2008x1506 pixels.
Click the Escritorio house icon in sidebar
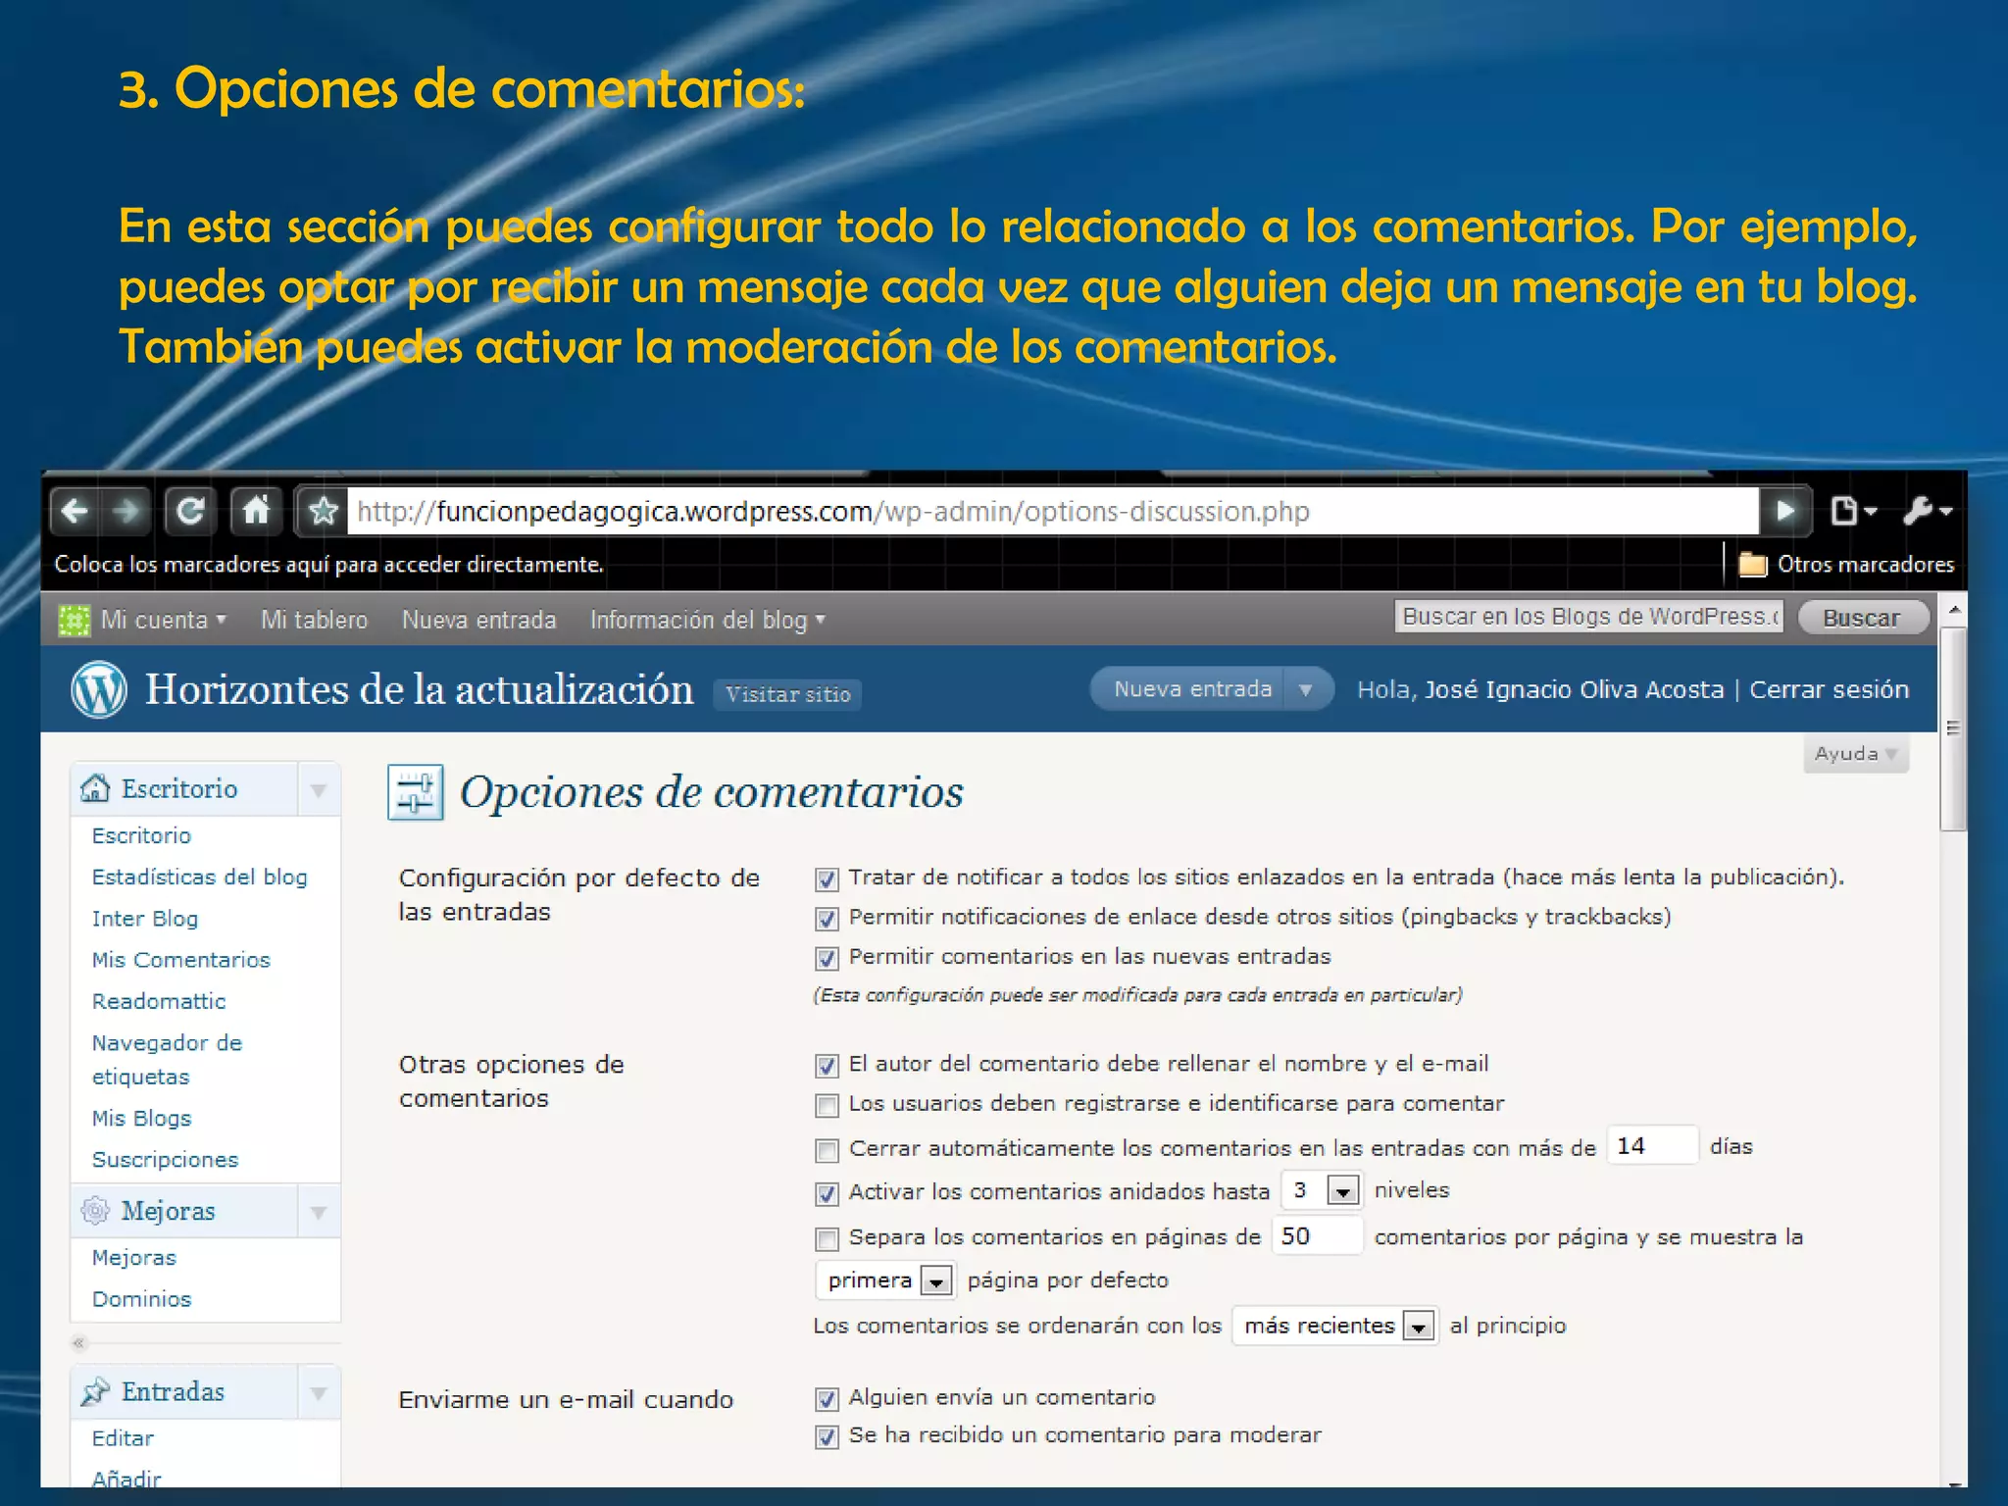[95, 788]
